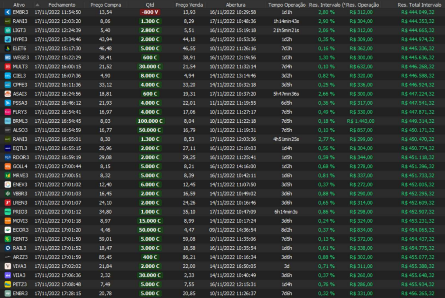The image size is (445, 298).
Task: Select the MULT3 red logo icon
Action: pos(7,67)
